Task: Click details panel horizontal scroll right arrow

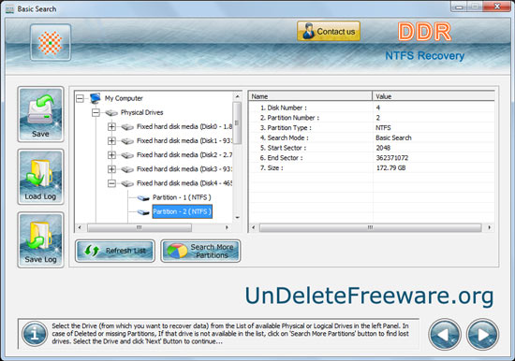Action: 490,227
